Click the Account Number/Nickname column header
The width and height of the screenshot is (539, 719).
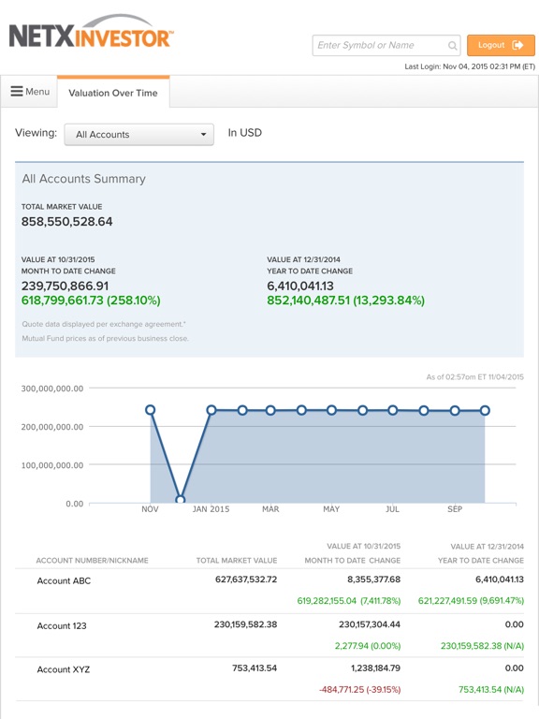(x=92, y=561)
